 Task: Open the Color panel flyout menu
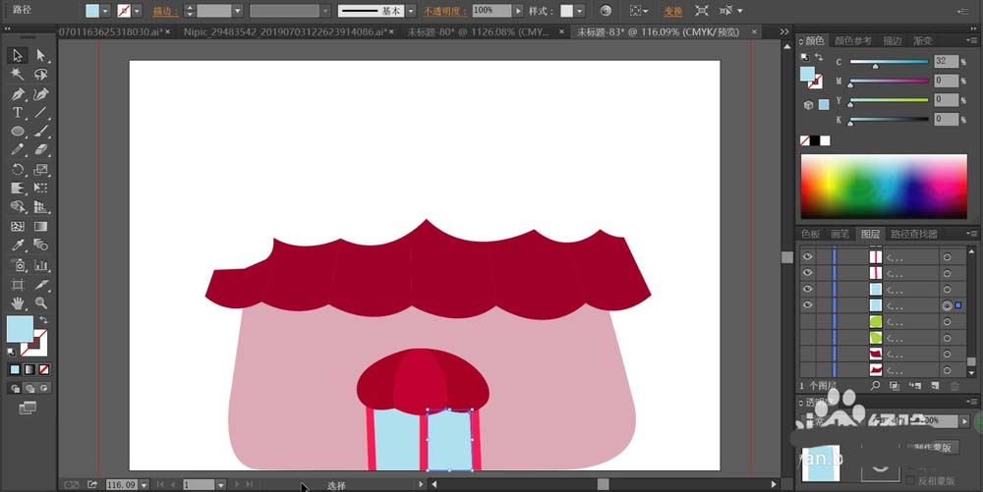tap(972, 40)
